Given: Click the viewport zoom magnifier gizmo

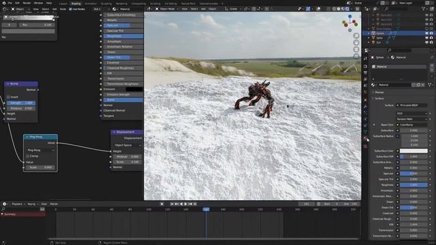Looking at the screenshot, I should (356, 36).
